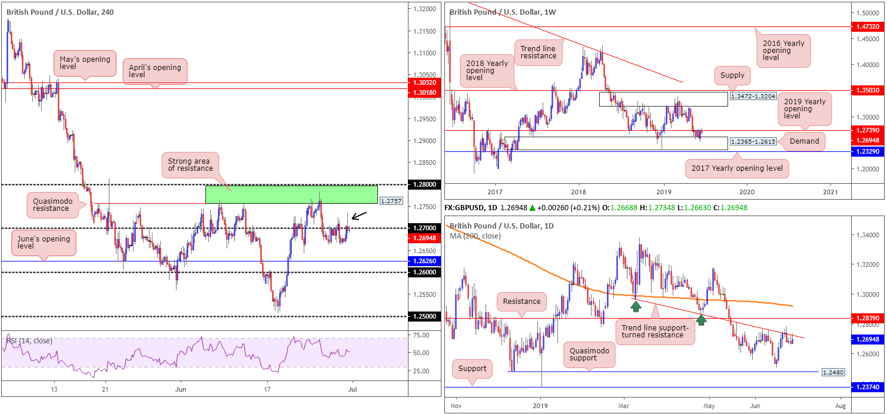Click the 1.26948 price tag on the 240 chart
Image resolution: width=887 pixels, height=414 pixels.
coord(425,238)
